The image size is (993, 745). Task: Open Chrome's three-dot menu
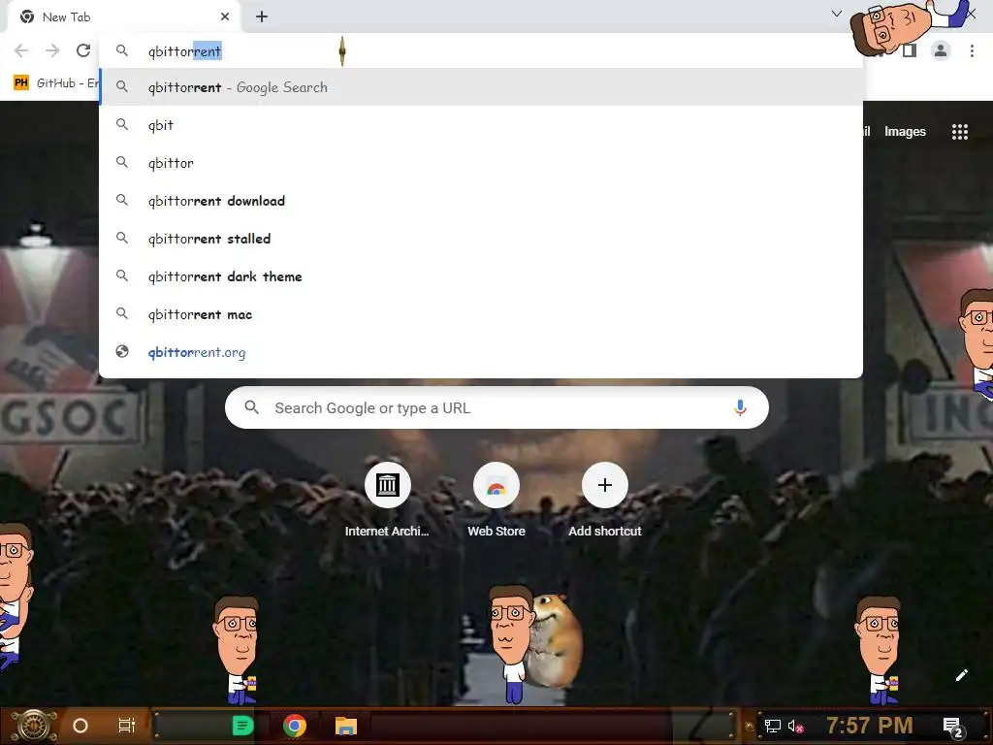972,50
